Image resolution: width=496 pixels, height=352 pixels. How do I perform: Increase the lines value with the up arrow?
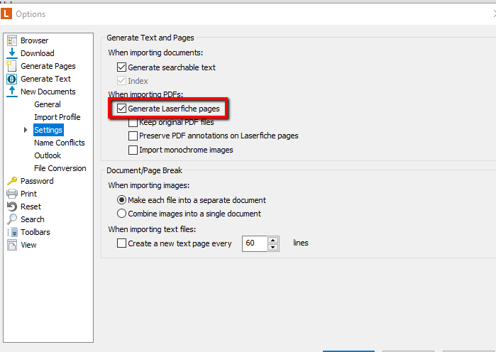coord(272,240)
